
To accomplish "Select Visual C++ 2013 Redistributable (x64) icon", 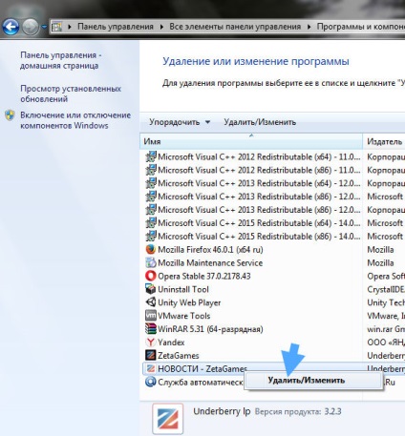I will tap(151, 183).
